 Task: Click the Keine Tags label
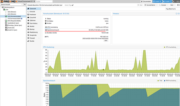tap(68, 5)
